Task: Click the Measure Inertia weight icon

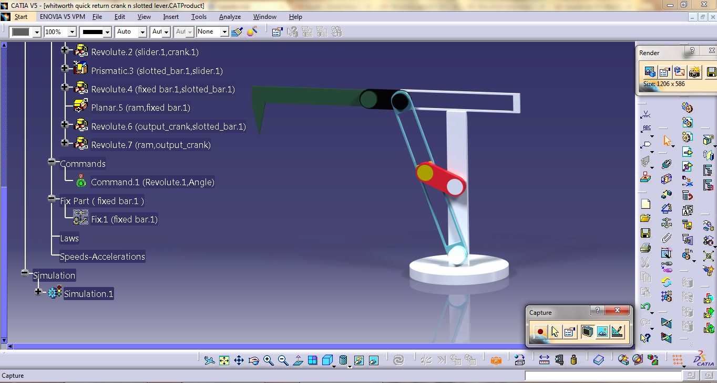Action: [573, 360]
